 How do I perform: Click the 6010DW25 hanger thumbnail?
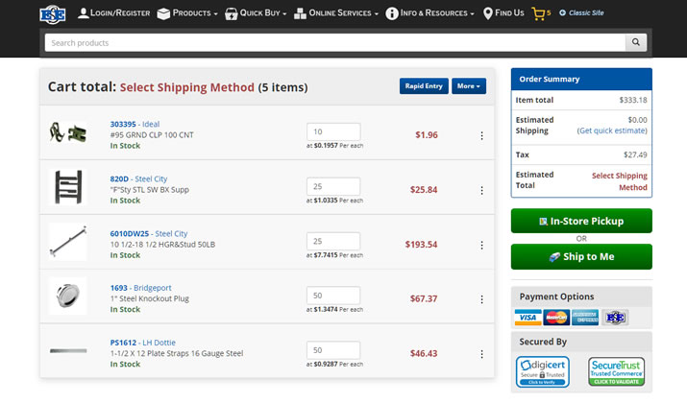coord(68,242)
